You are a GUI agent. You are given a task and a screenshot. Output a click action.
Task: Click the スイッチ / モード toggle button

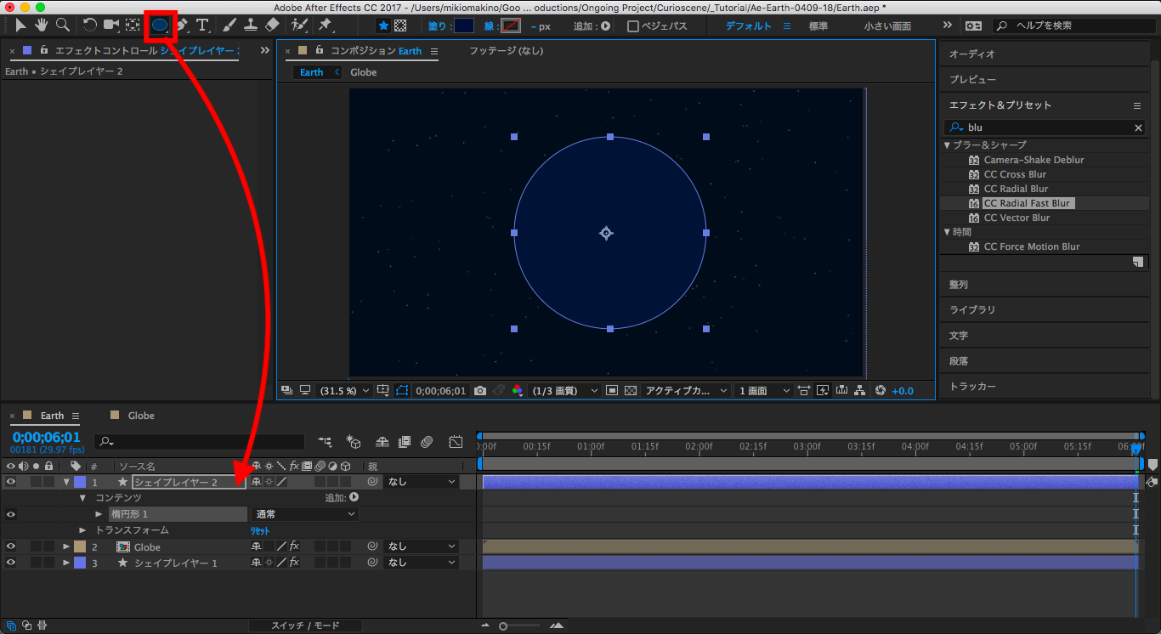(x=305, y=626)
